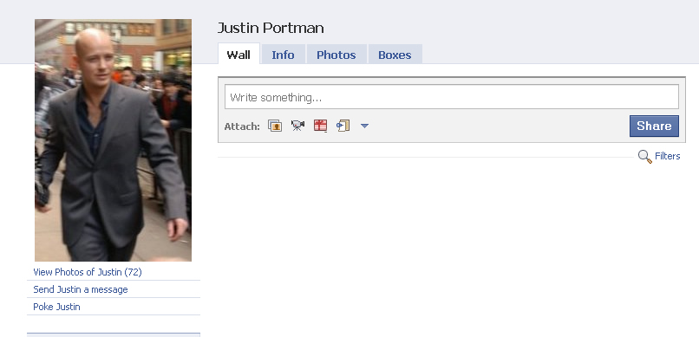This screenshot has height=337, width=699.
Task: Click the box header below Poke Justin
Action: [x=114, y=334]
